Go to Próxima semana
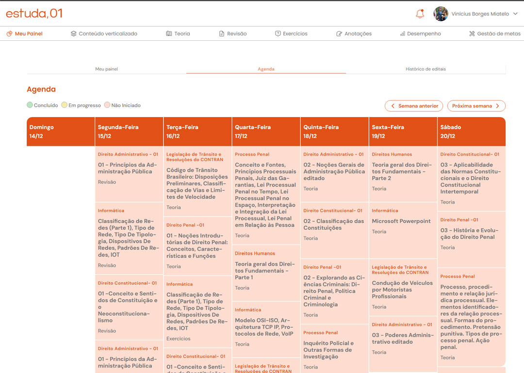 (x=476, y=106)
